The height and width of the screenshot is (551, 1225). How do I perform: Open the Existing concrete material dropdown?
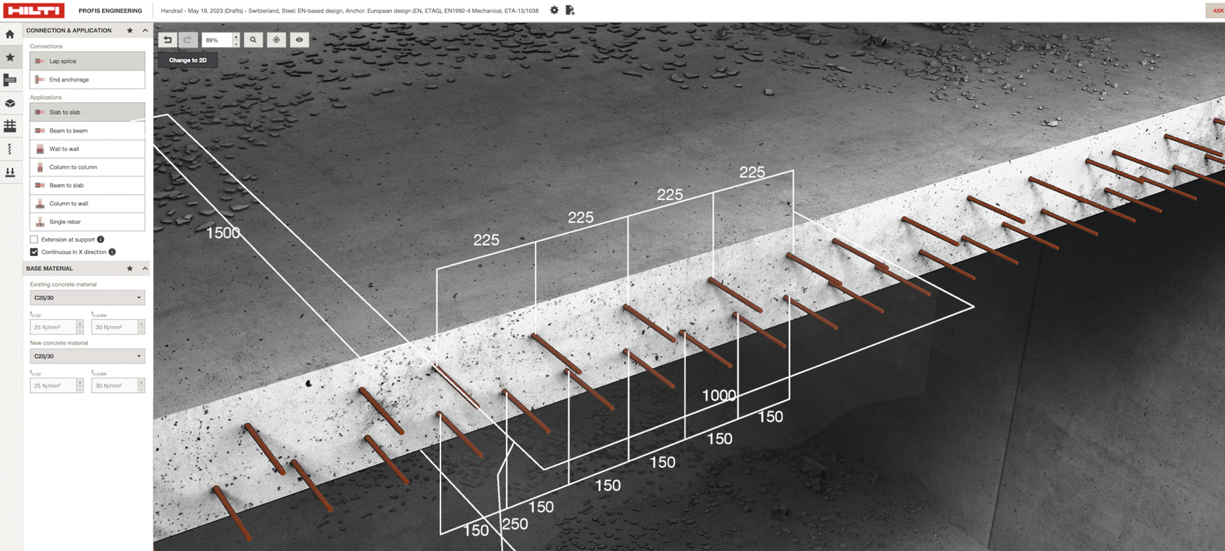(87, 298)
